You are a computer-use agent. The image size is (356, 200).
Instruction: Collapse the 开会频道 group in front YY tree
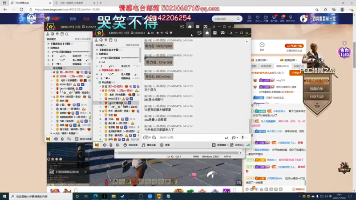click(x=100, y=82)
